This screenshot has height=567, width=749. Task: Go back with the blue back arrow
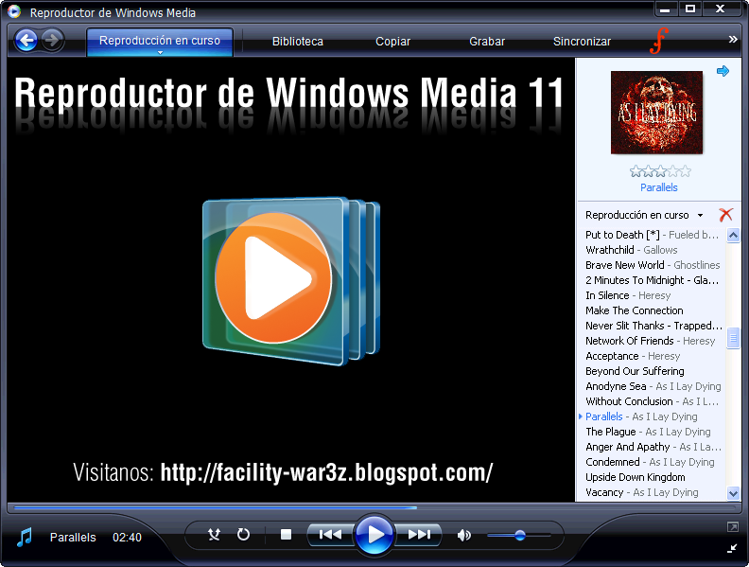pyautogui.click(x=26, y=40)
